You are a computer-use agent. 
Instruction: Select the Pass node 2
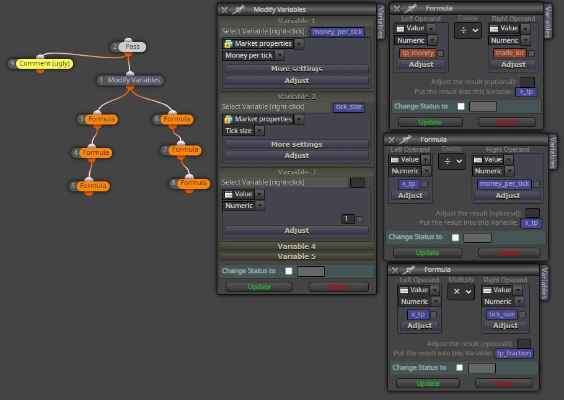pyautogui.click(x=132, y=46)
